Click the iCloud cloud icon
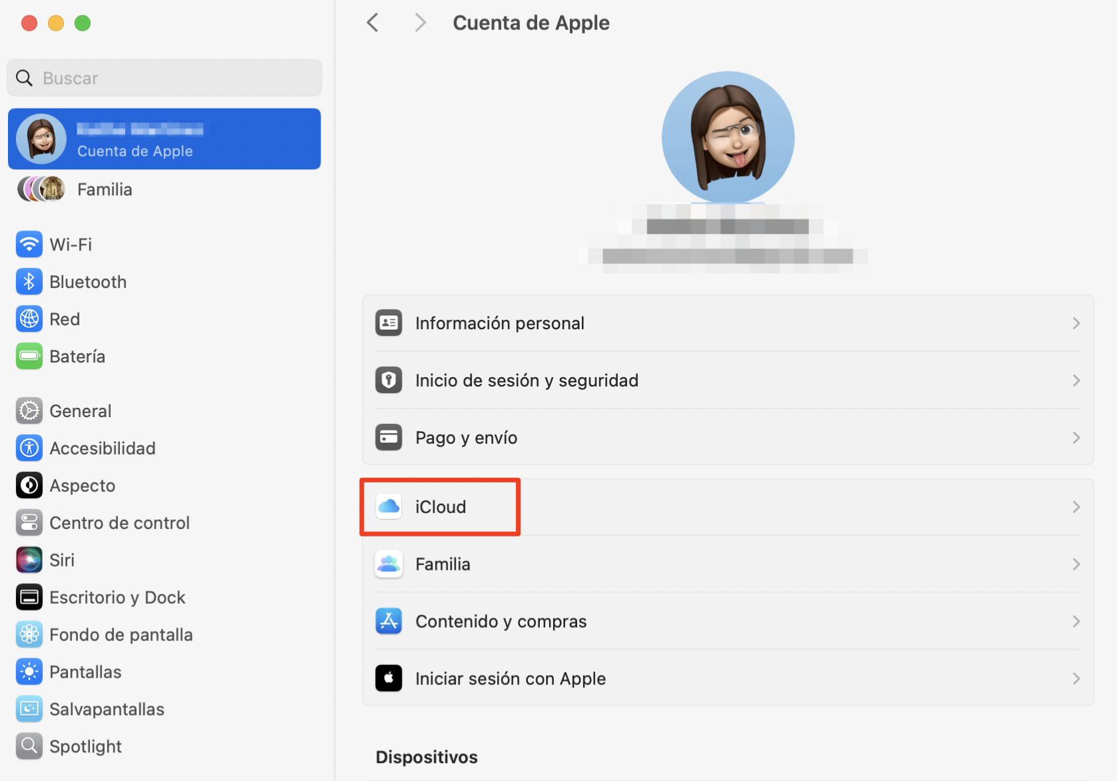Screen dimensions: 1117x781 389,507
